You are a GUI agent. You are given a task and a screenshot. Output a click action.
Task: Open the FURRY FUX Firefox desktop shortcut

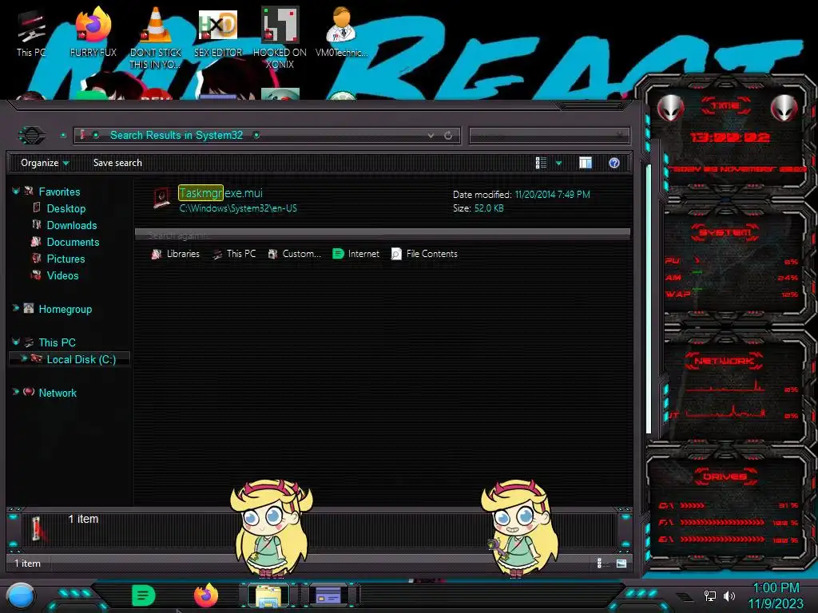tap(93, 33)
